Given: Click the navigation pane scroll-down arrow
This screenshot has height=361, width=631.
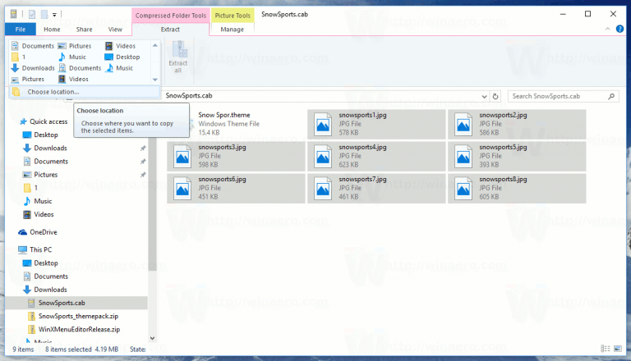Looking at the screenshot, I should pos(152,339).
